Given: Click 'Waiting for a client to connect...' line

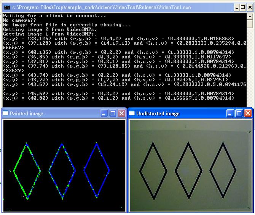Looking at the screenshot, I should tap(54, 16).
